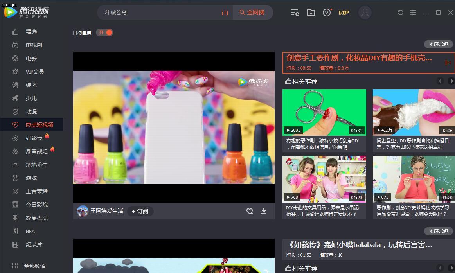Open the downloads box icon
This screenshot has width=455, height=273.
click(x=311, y=13)
